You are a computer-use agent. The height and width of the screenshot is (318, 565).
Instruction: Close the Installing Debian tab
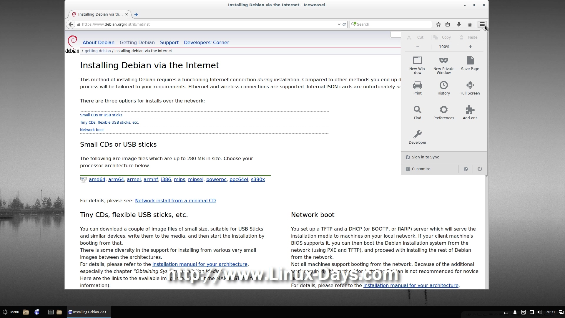click(127, 14)
